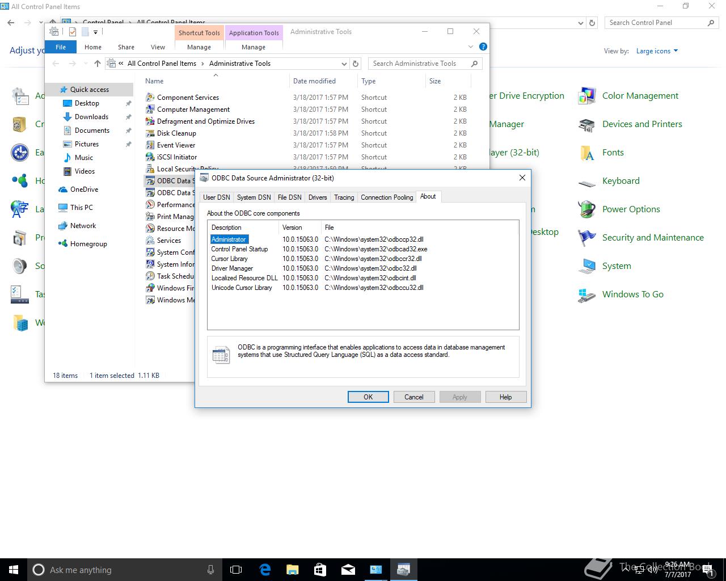Select OneDrive in navigation pane

tap(84, 190)
